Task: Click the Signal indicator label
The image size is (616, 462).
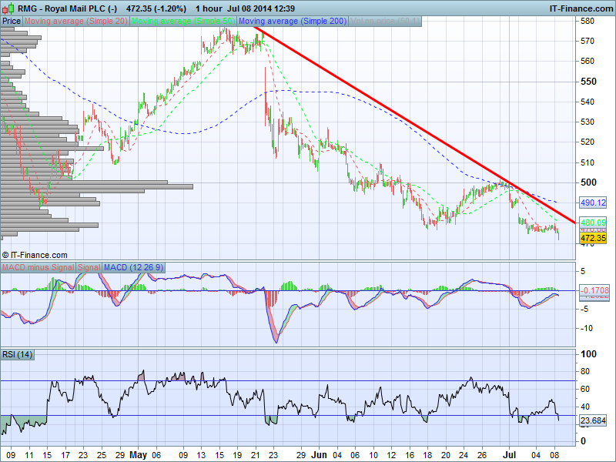Action: tap(89, 267)
